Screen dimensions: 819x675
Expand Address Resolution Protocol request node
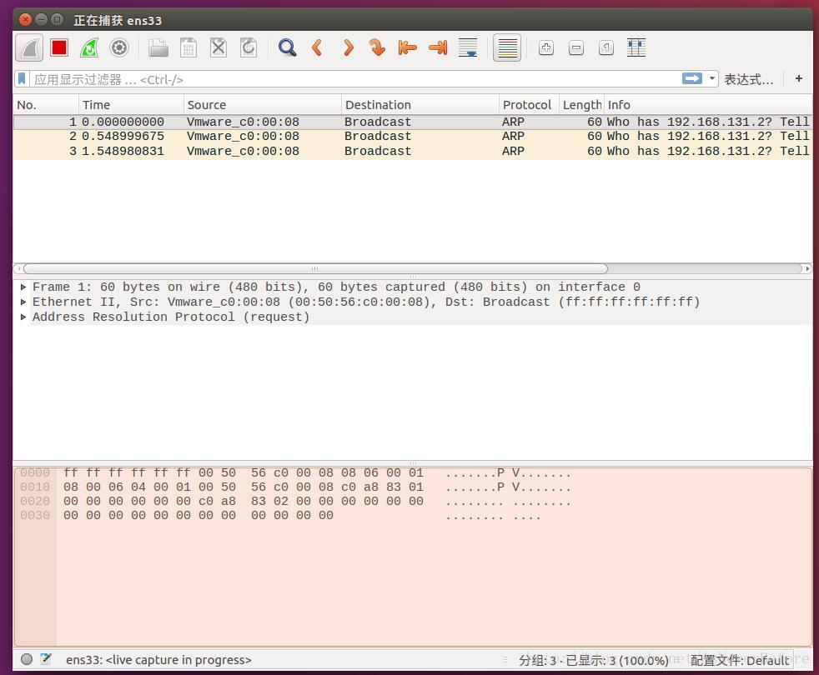(x=23, y=317)
